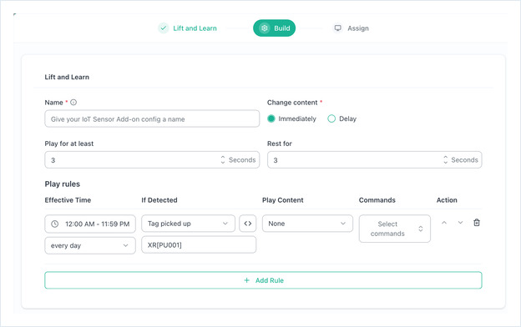Click the Effective Time column header

pos(68,200)
